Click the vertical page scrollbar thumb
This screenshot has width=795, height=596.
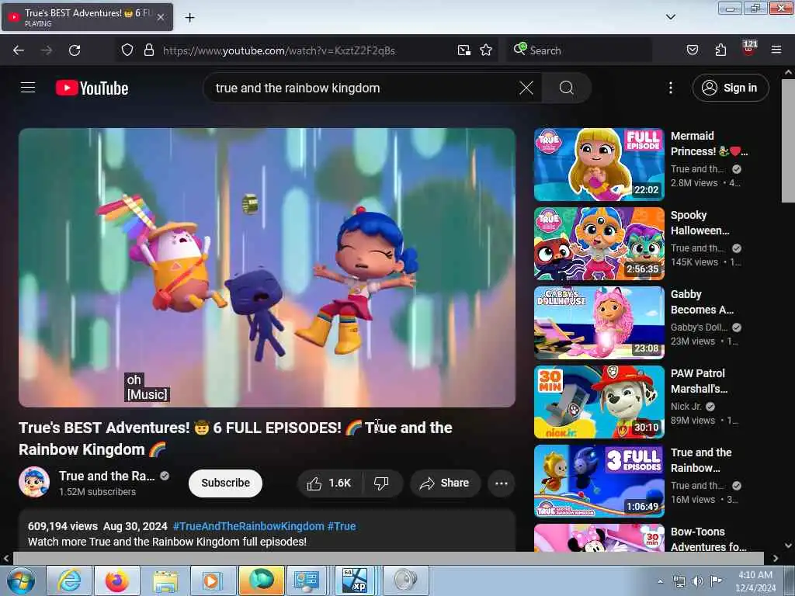coord(789,140)
